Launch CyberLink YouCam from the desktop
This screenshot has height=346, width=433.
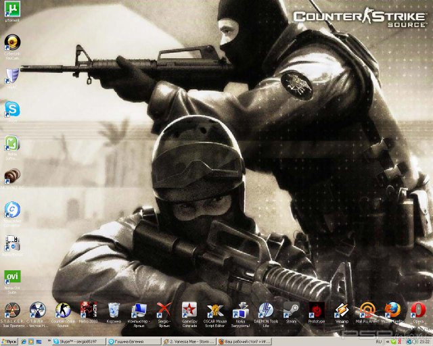(x=12, y=43)
